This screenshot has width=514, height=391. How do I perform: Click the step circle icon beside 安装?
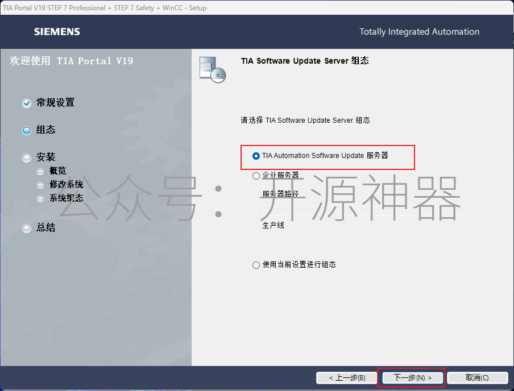pyautogui.click(x=27, y=158)
